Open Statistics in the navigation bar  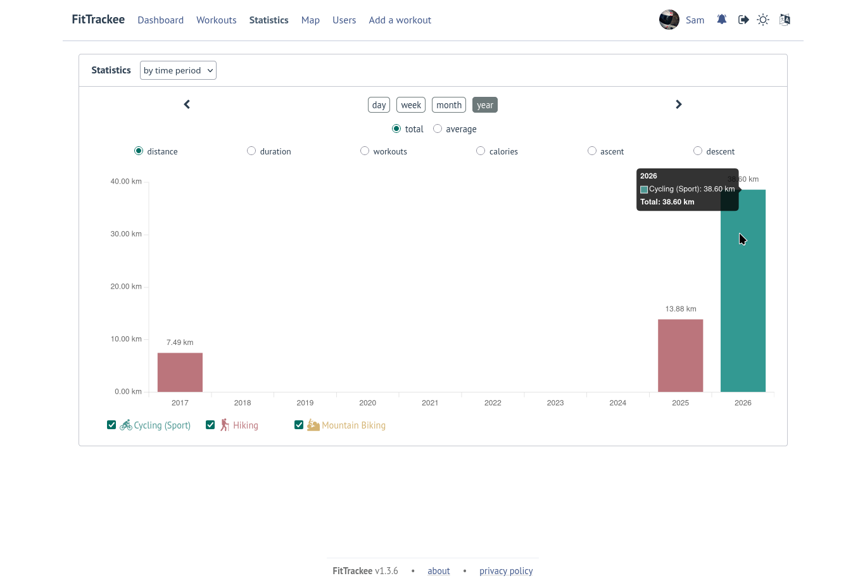(269, 20)
